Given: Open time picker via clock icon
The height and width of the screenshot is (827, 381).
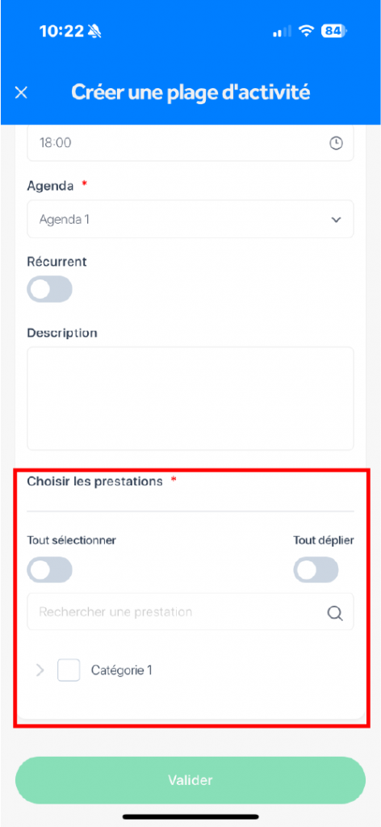Looking at the screenshot, I should [336, 142].
